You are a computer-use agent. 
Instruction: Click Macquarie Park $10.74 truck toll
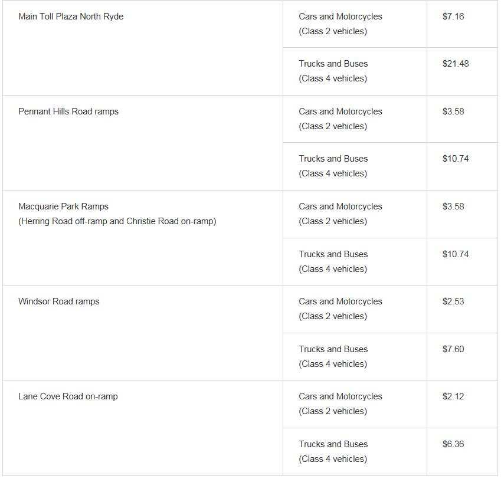pos(456,254)
